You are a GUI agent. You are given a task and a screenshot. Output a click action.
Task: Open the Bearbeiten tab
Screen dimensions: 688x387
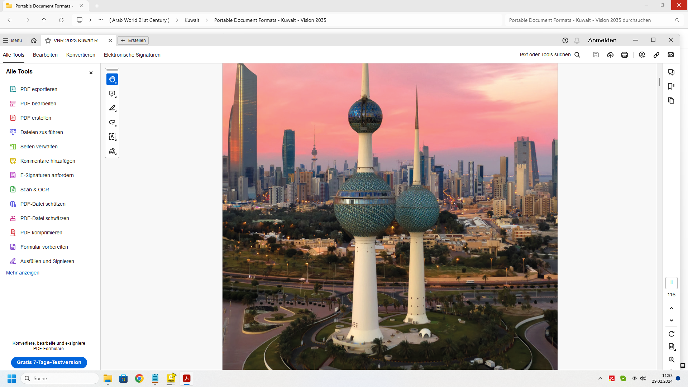coord(45,55)
